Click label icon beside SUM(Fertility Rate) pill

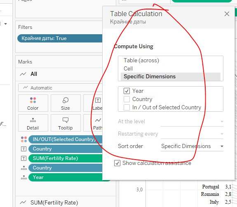pyautogui.click(x=23, y=158)
